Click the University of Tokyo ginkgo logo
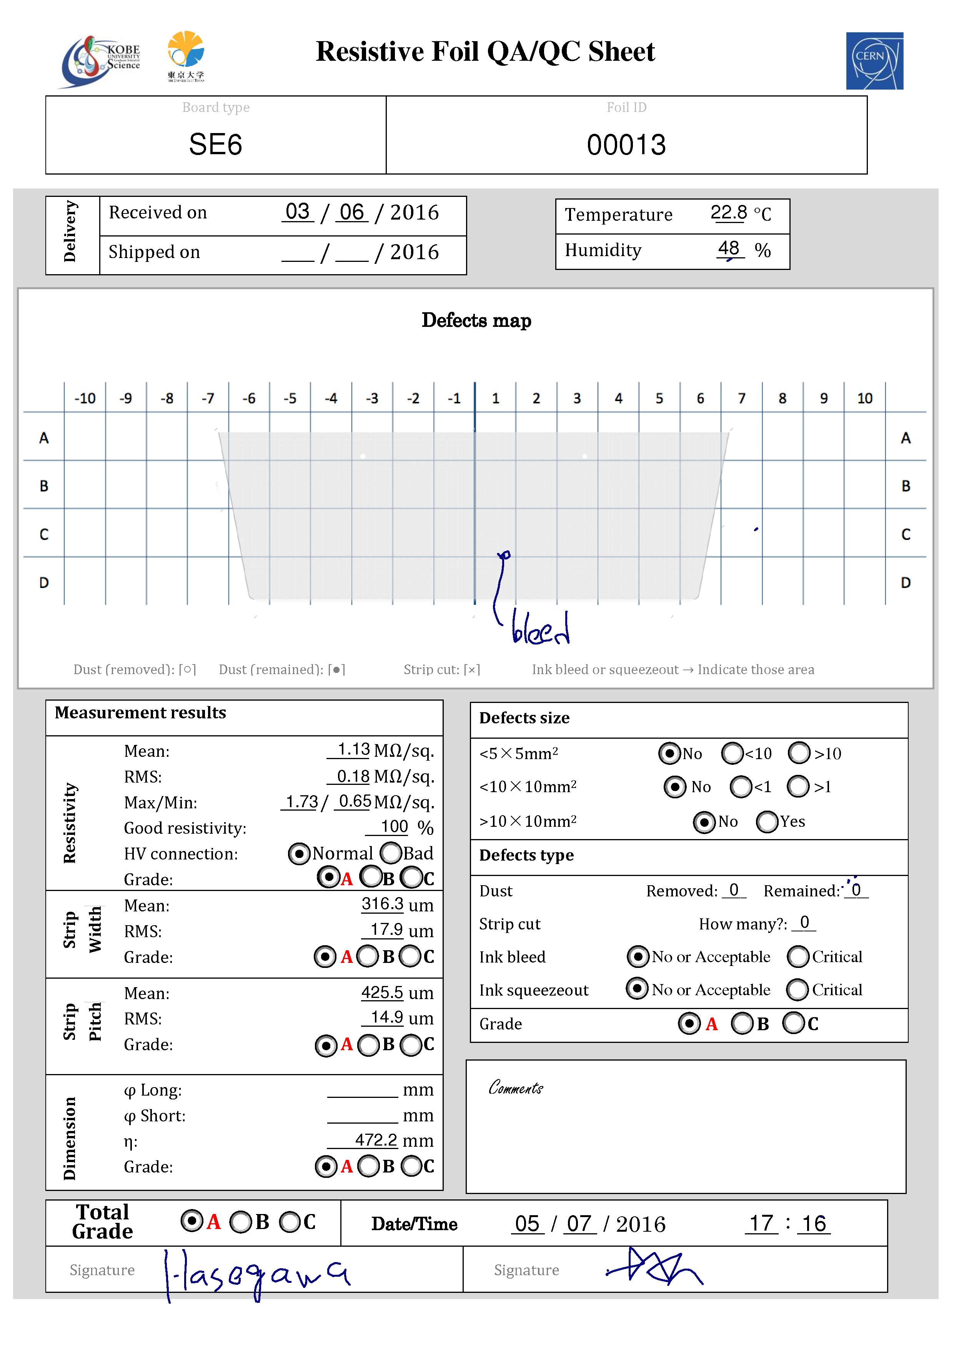Screen dimensions: 954x1349 tap(186, 57)
